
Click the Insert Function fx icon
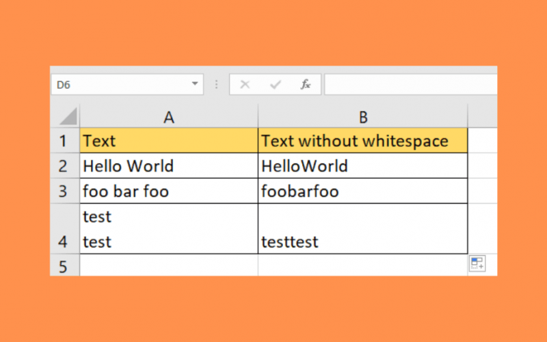[x=306, y=84]
